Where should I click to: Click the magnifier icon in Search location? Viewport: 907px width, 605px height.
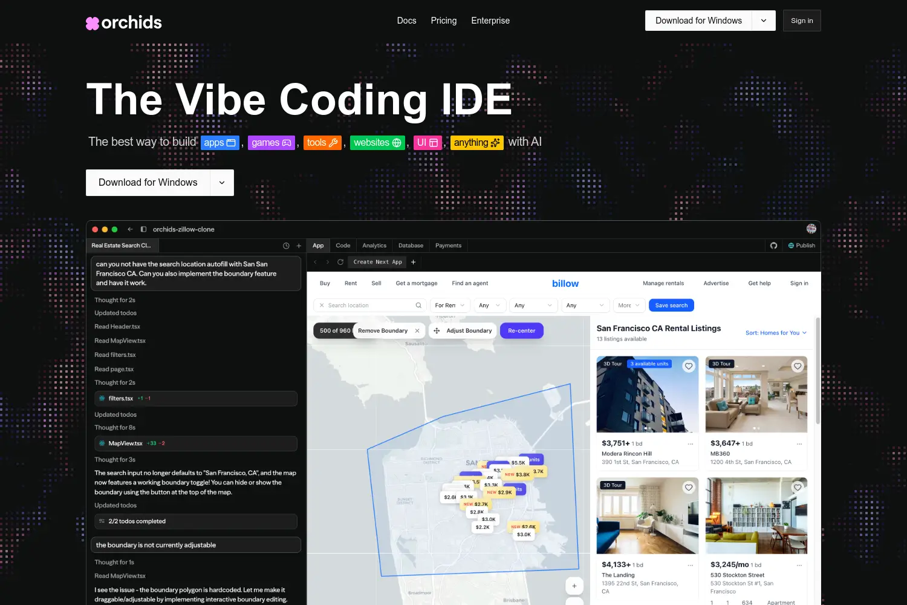coord(418,306)
